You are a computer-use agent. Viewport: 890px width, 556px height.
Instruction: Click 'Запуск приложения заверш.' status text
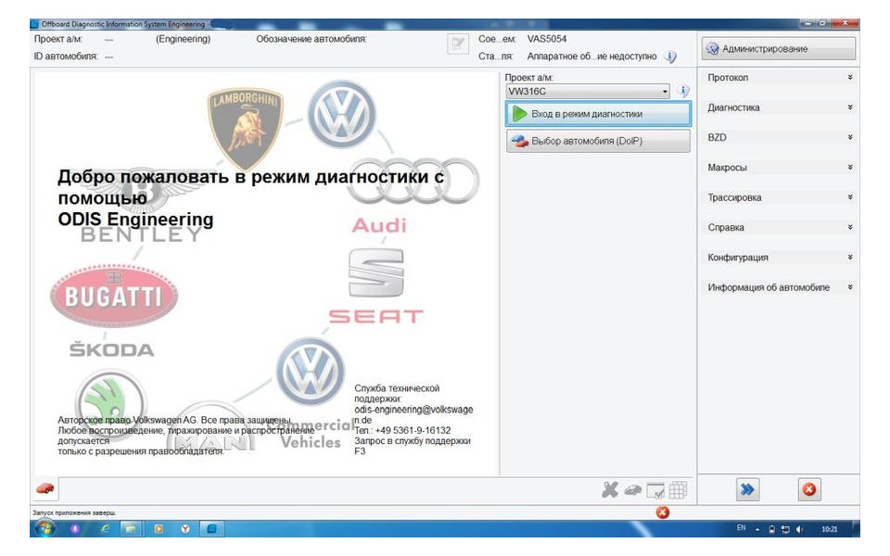(x=74, y=512)
